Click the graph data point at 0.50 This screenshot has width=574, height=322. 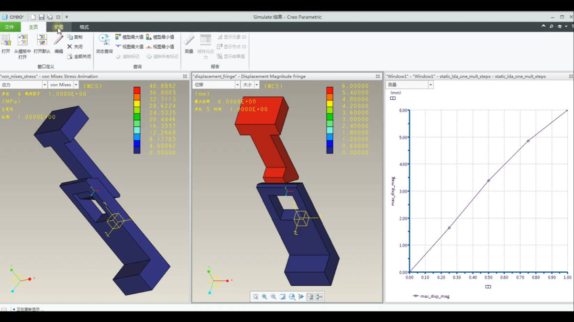488,180
